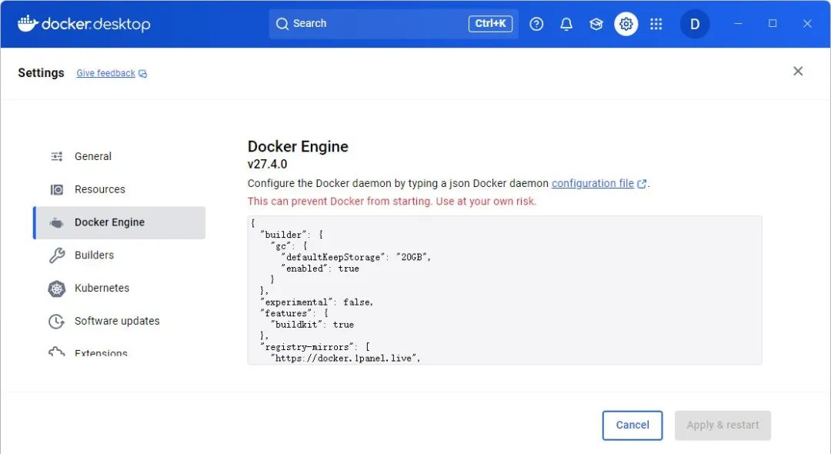Click inside the daemon JSON editor
Screen dimensions: 831x454
505,290
